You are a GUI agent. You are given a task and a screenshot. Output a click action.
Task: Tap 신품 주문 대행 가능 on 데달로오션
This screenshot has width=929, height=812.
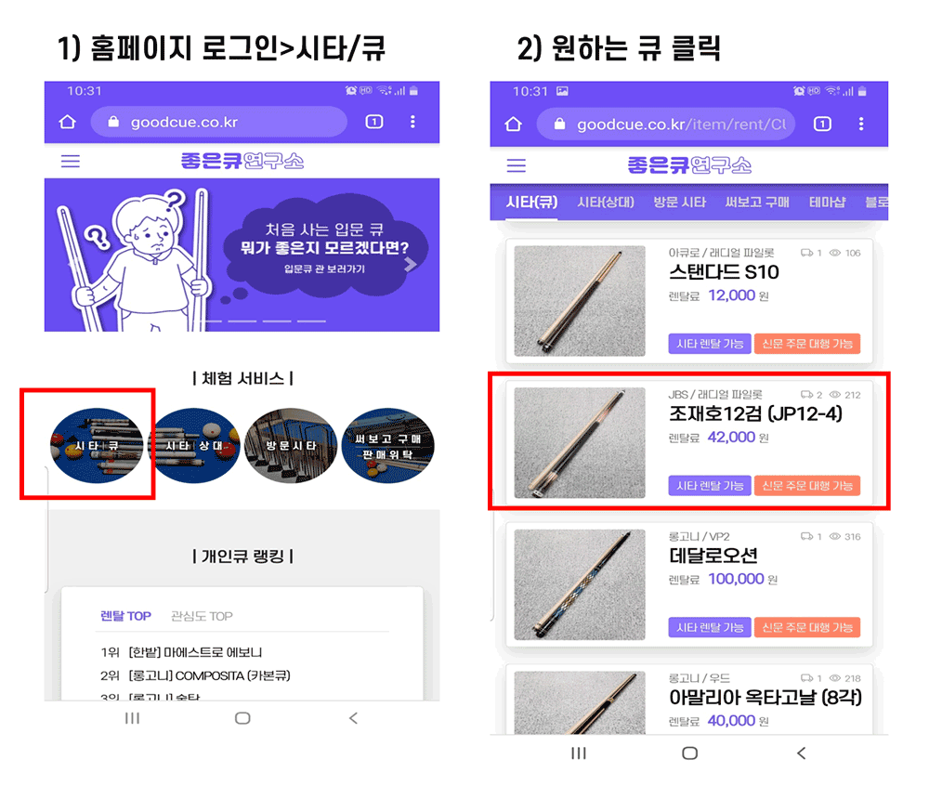tap(807, 627)
